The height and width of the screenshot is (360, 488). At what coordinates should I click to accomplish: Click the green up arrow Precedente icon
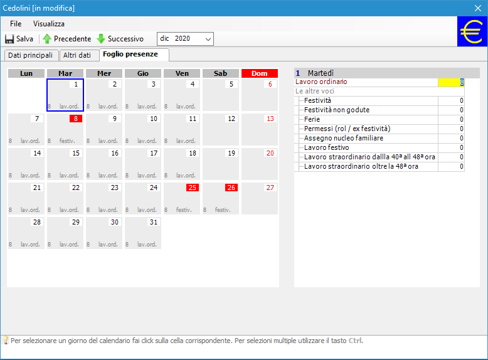(x=47, y=39)
